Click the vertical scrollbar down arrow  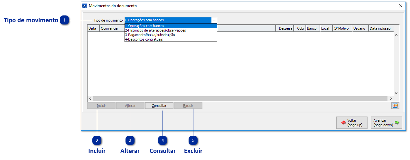tap(396, 93)
